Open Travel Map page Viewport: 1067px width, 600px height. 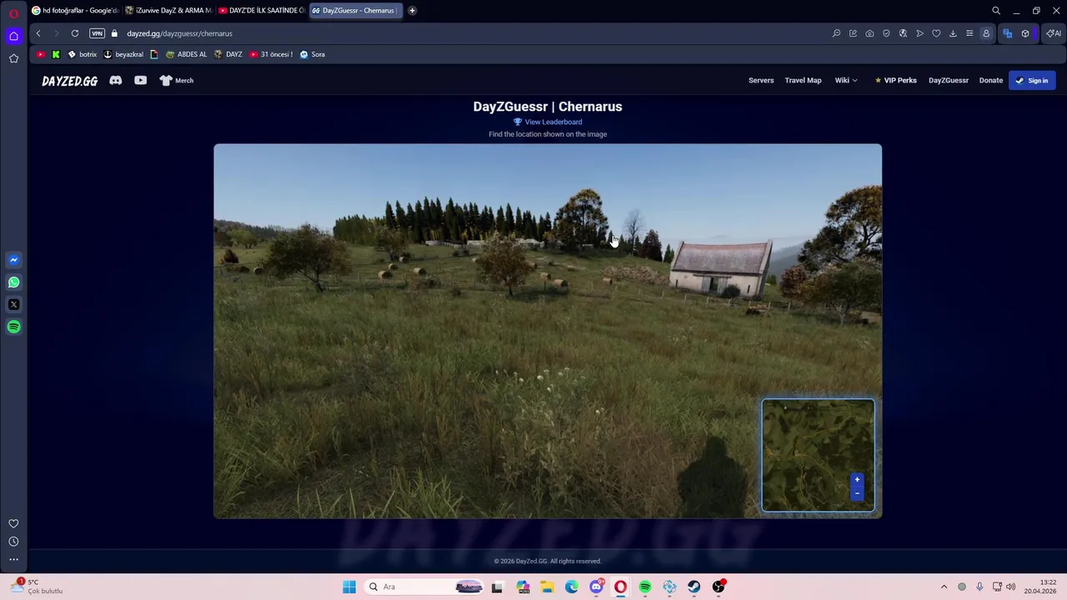pos(803,81)
